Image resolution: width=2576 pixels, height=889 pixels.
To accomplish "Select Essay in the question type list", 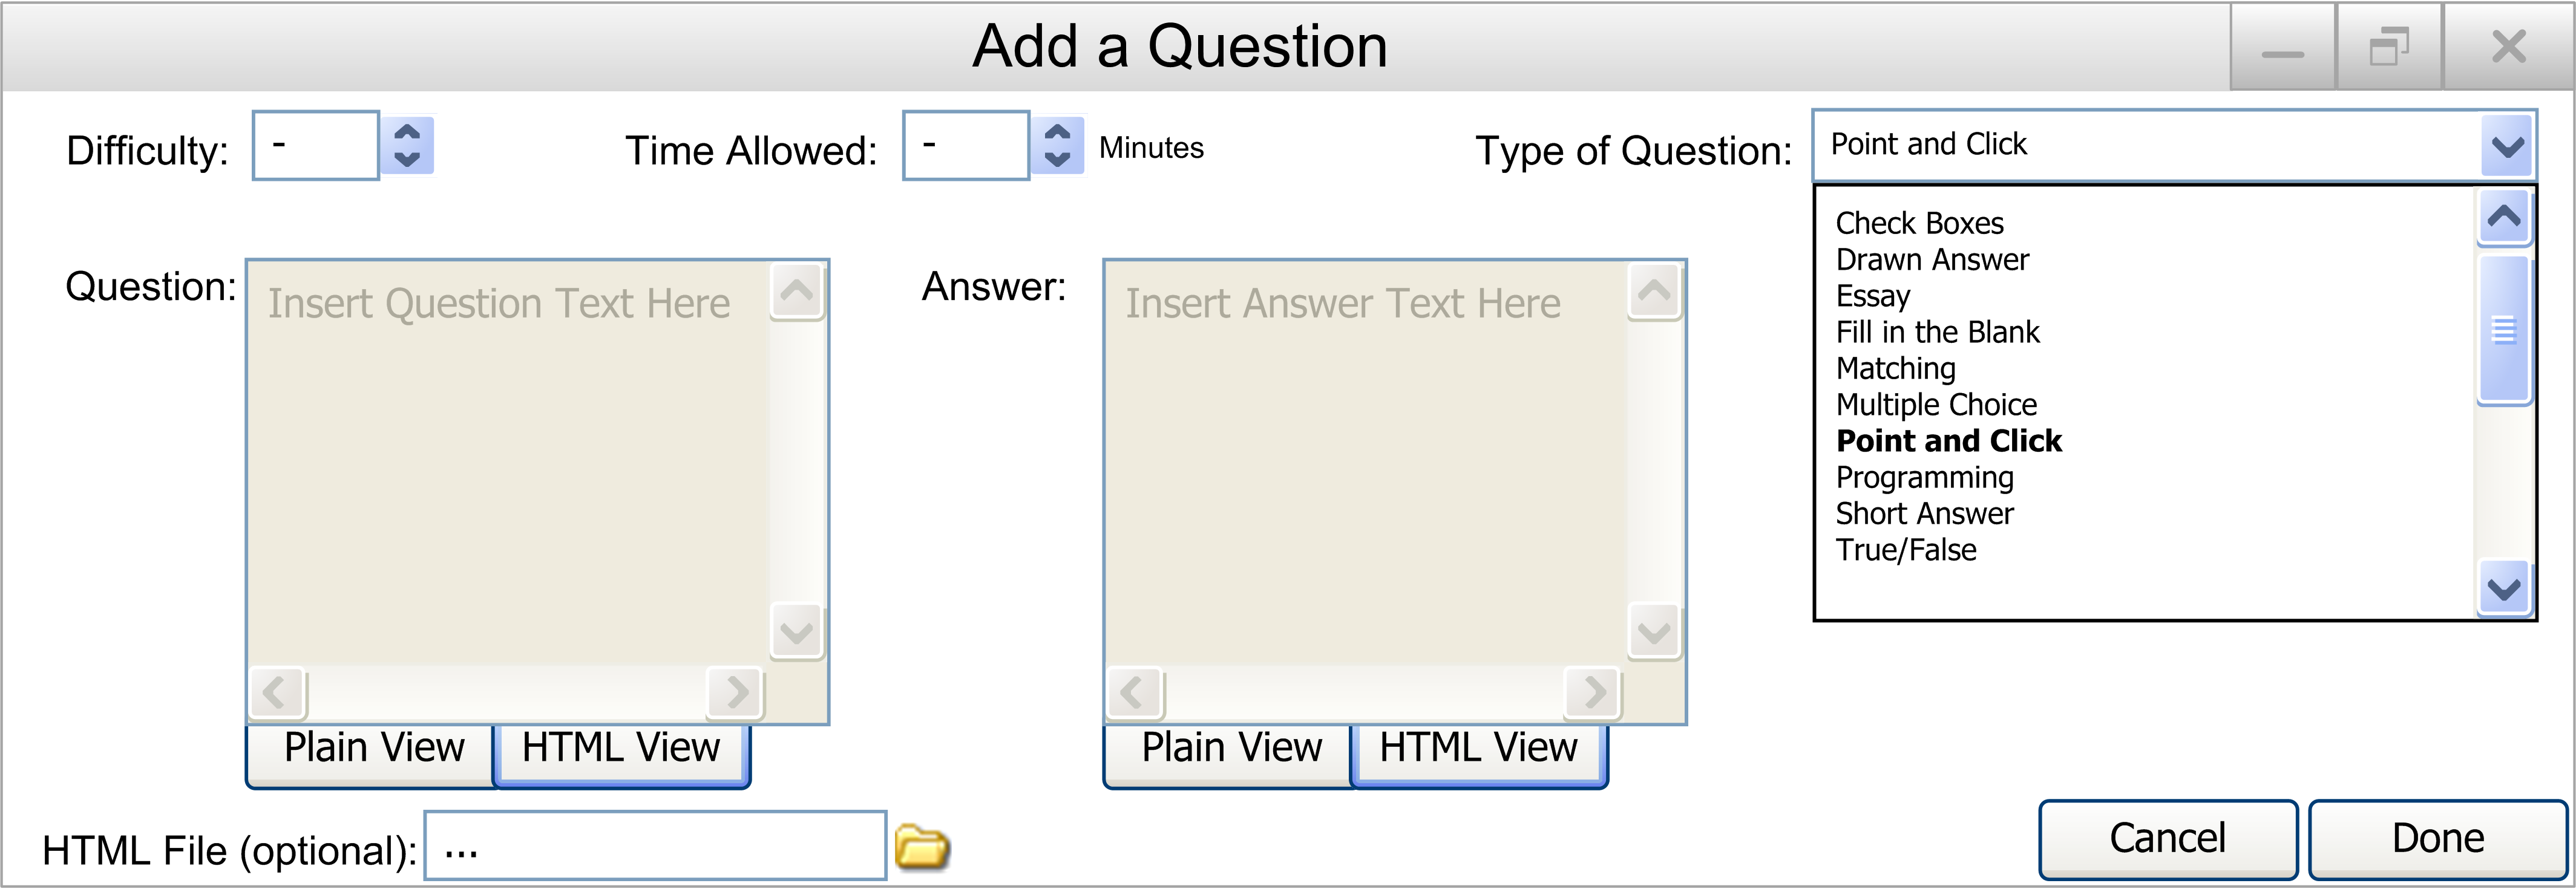I will tap(1873, 296).
